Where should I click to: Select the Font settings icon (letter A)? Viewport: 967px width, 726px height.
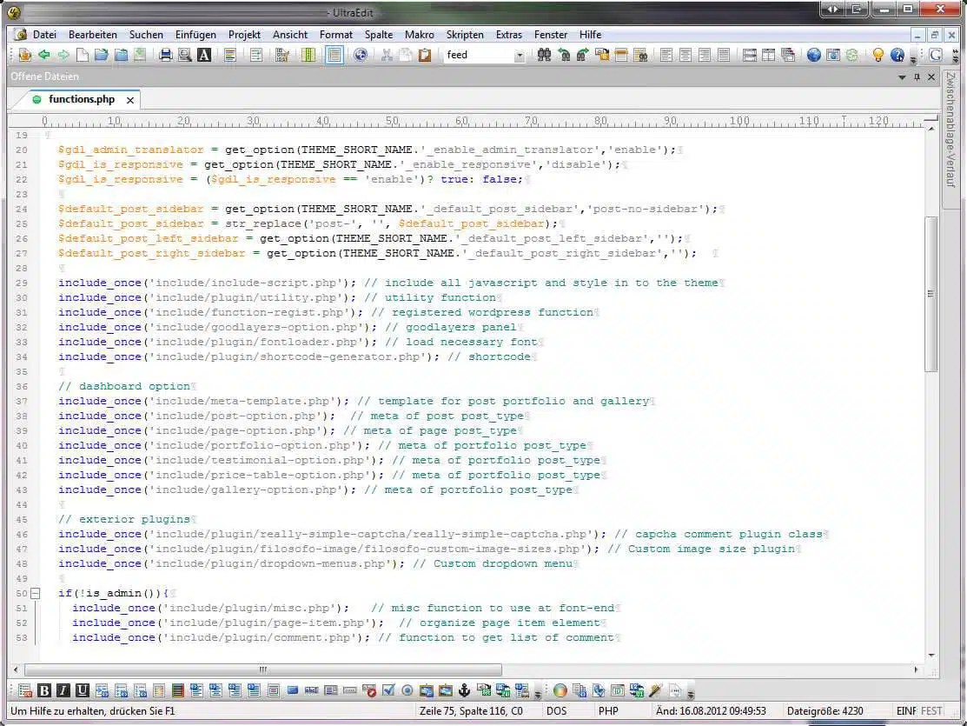203,55
